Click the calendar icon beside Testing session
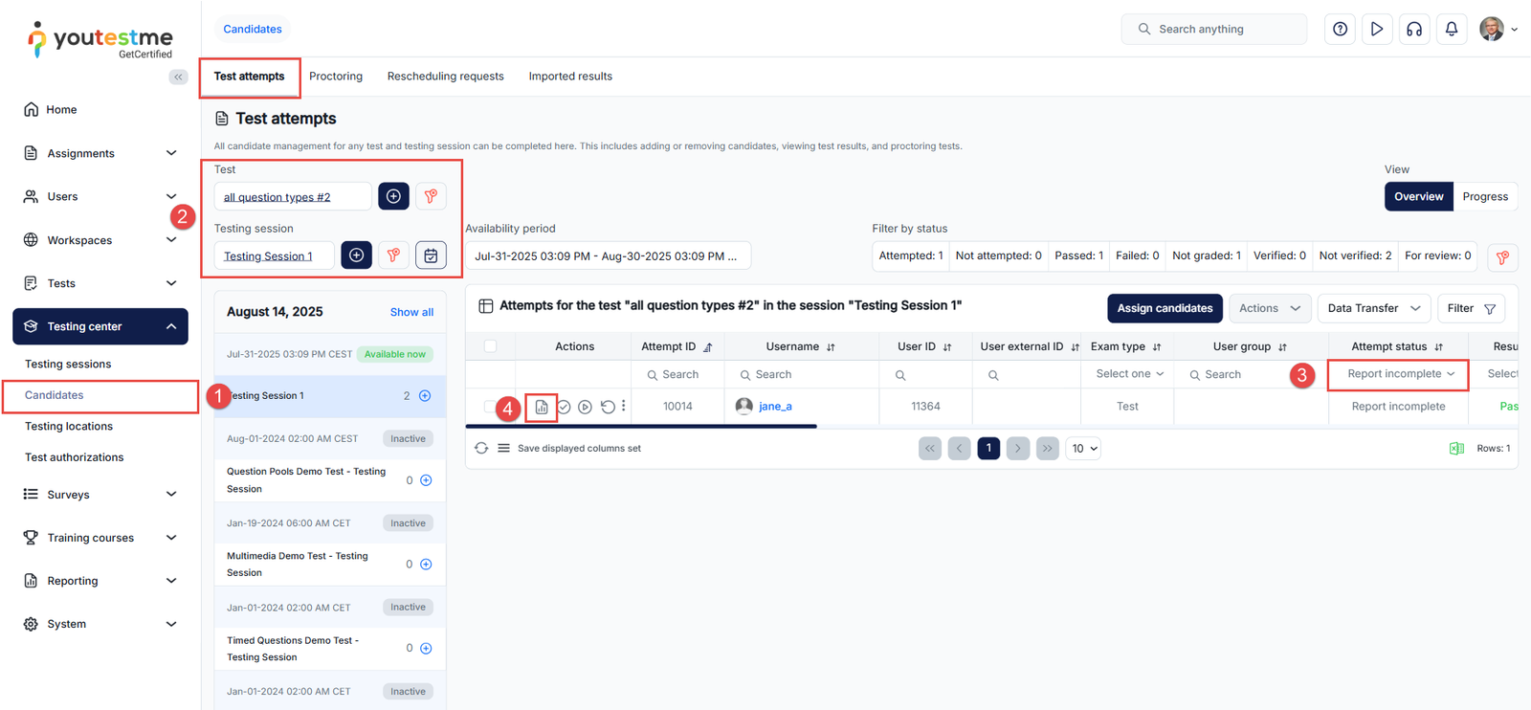Screen dimensions: 1531x710 point(431,255)
